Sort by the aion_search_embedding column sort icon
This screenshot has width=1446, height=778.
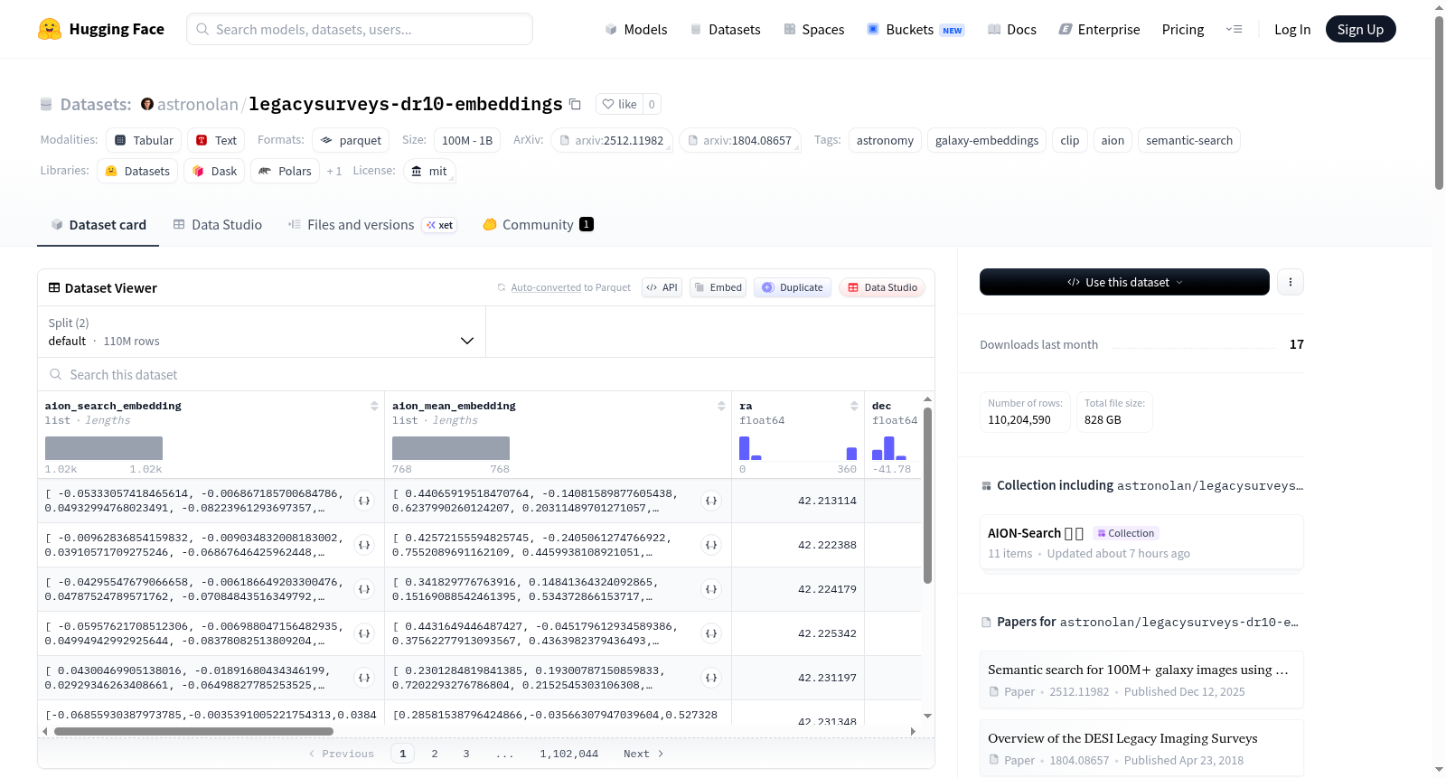[374, 406]
